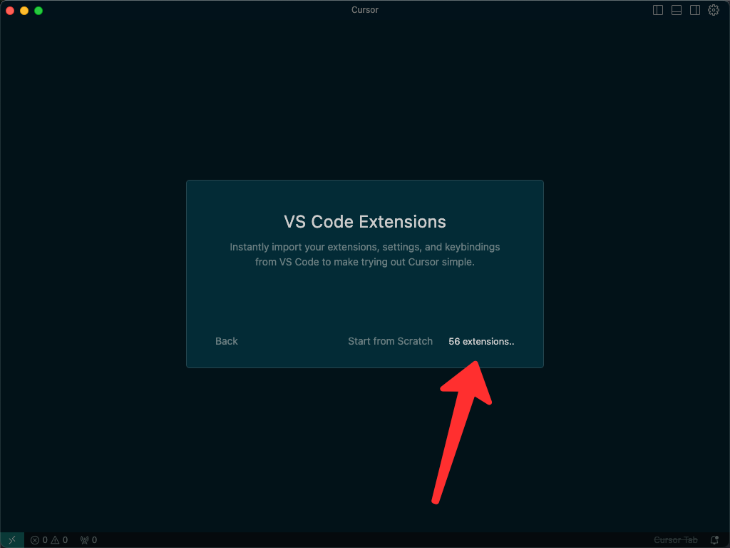Screen dimensions: 730x548
Task: Close the Cursor window with red button
Action: pos(10,10)
